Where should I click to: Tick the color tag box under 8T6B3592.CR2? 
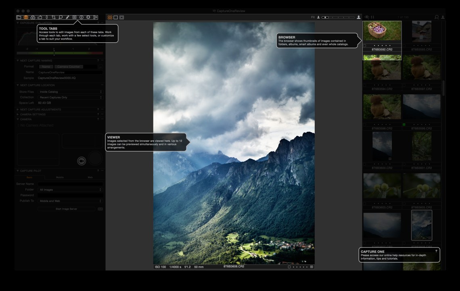point(365,46)
